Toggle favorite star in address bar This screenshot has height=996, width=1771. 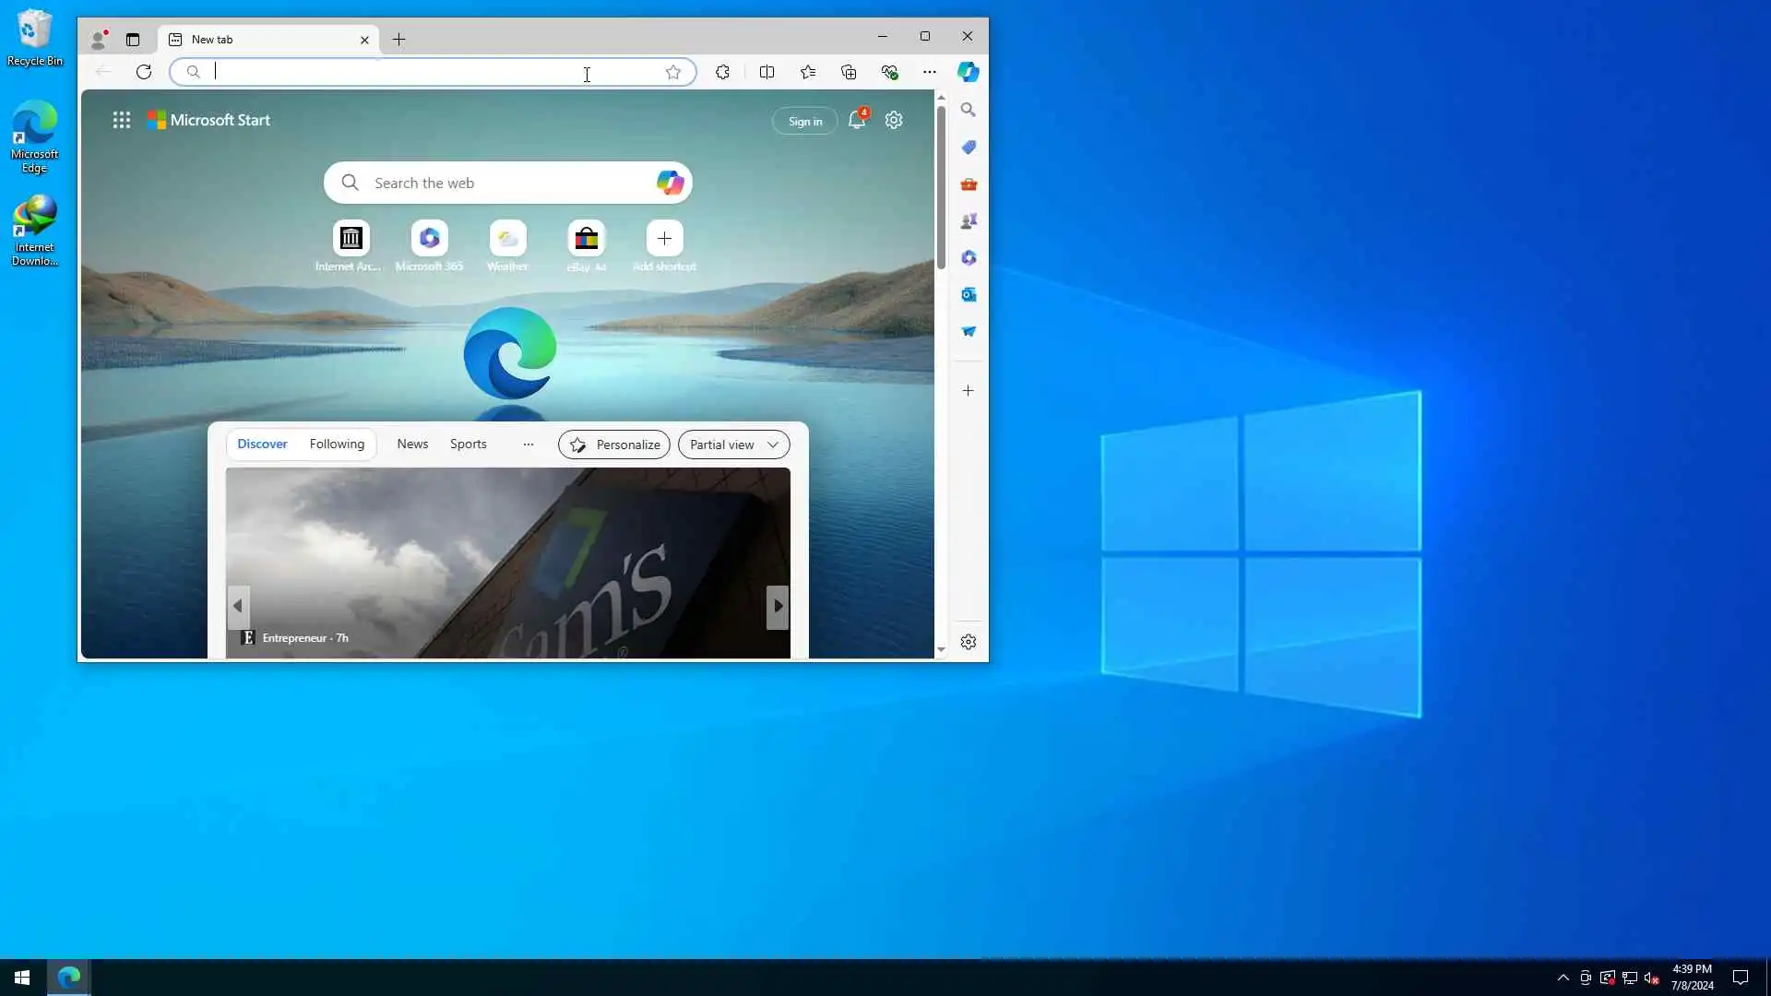point(673,72)
